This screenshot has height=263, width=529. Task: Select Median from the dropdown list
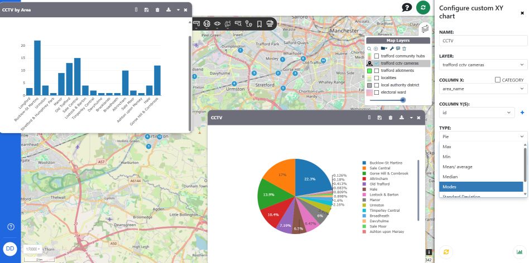click(x=450, y=177)
